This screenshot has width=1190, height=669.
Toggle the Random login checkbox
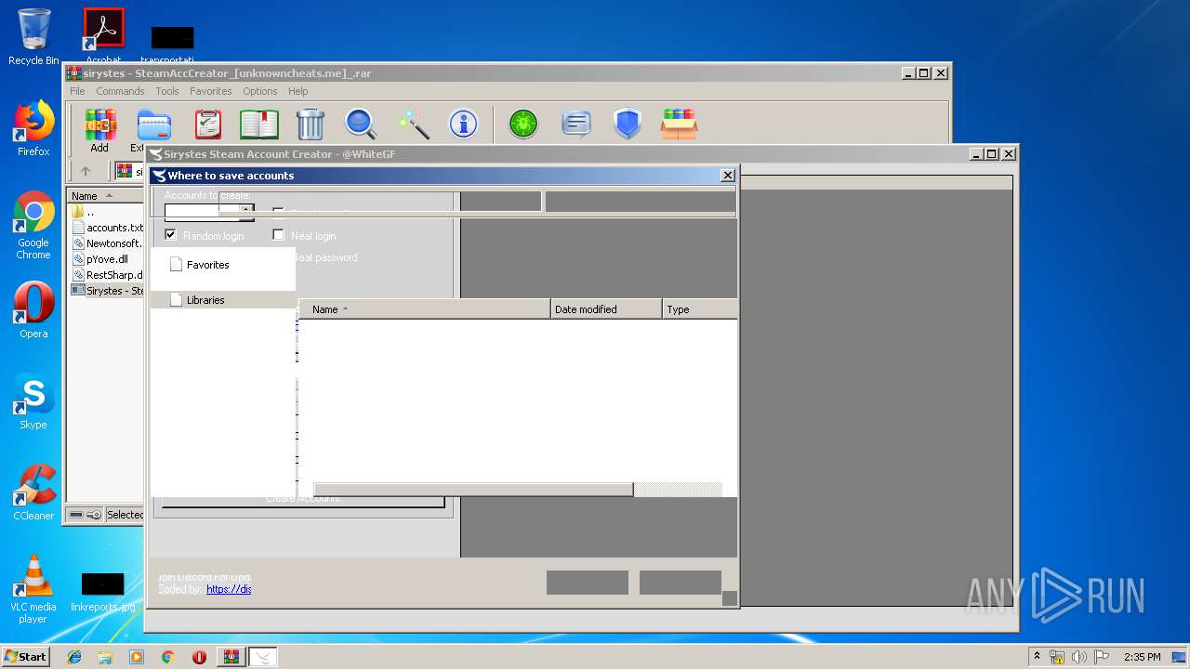171,235
